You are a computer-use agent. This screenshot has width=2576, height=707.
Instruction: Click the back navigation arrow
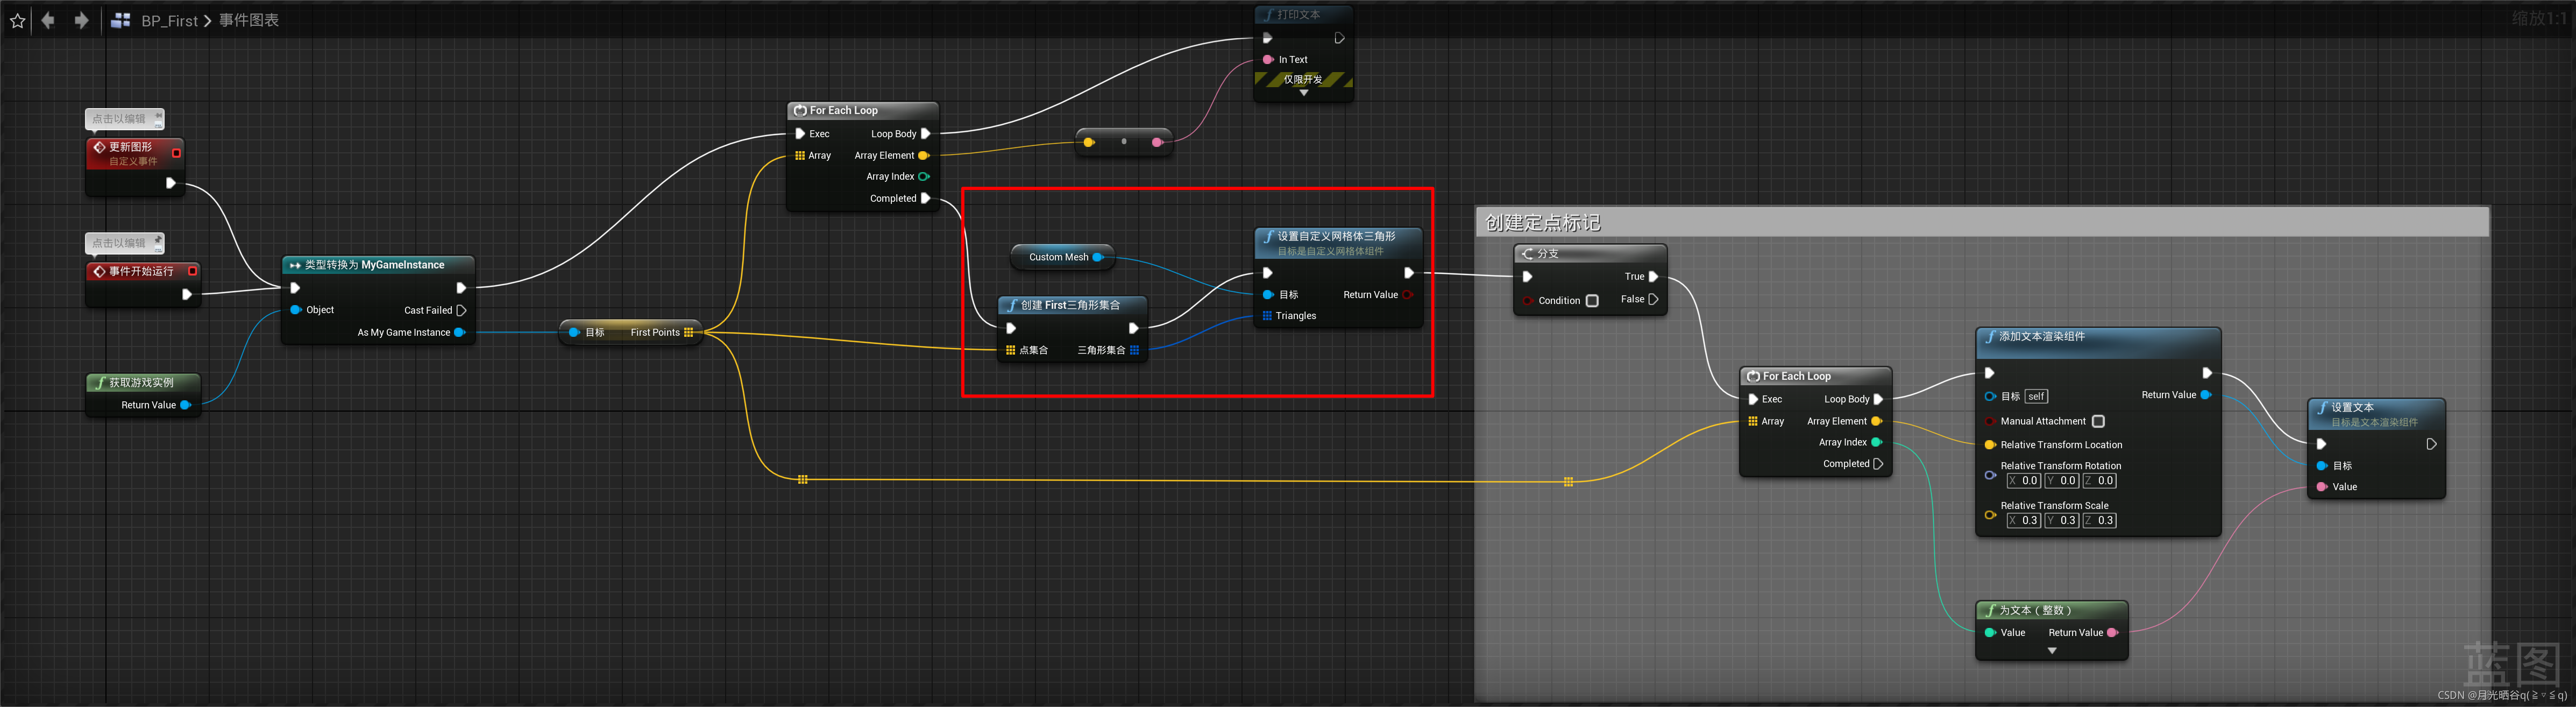point(48,20)
